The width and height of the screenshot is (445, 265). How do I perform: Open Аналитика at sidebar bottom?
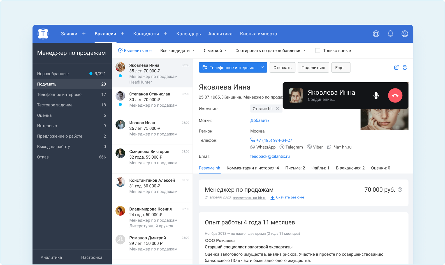[51, 257]
